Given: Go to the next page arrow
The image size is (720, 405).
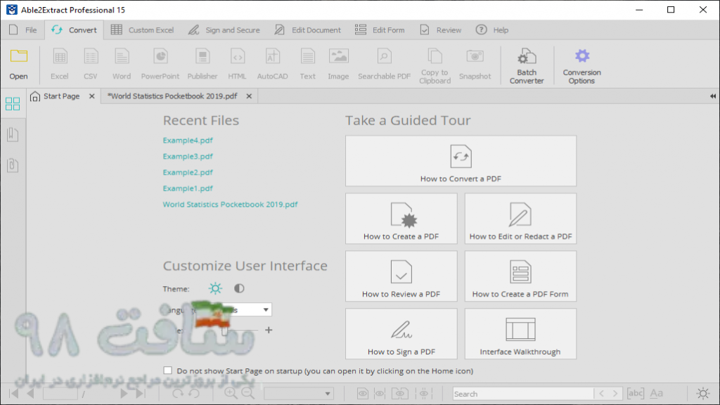Looking at the screenshot, I should [124, 394].
